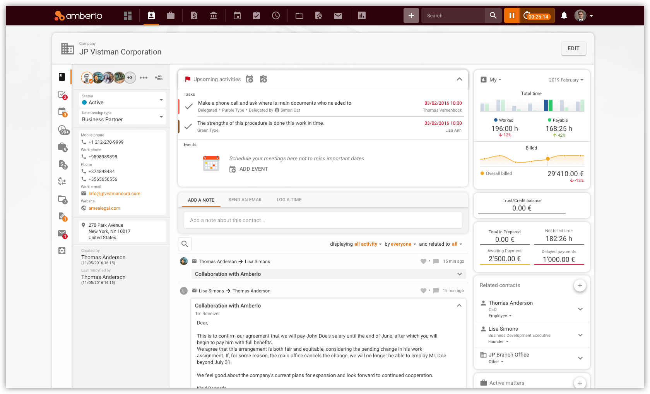This screenshot has height=394, width=650.
Task: Click the ADD EVENT button
Action: click(249, 169)
